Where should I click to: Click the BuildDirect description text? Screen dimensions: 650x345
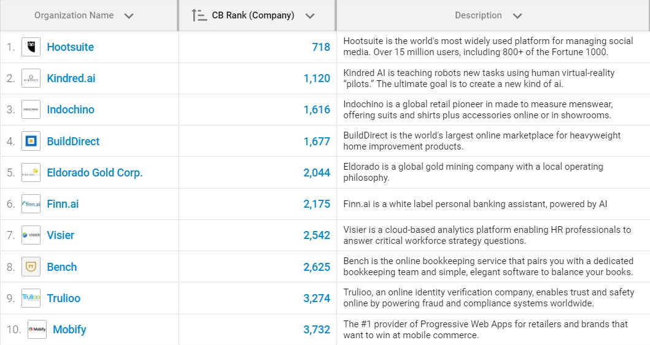[x=482, y=141]
